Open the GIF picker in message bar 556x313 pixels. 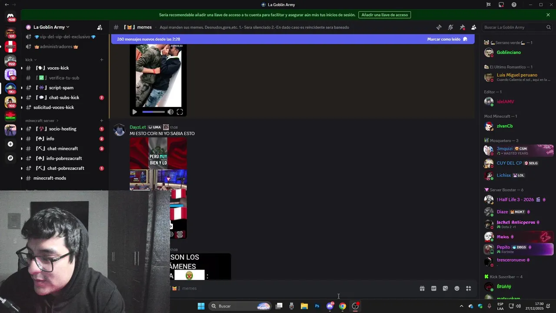pyautogui.click(x=434, y=288)
